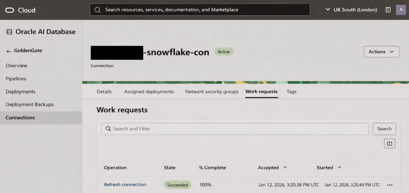Open the three-dot row actions menu

coord(390,185)
